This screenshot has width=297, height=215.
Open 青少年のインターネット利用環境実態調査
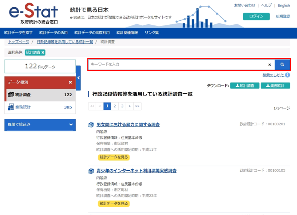click(136, 171)
